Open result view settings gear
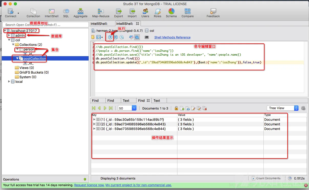Screen dimensions: 309x190 pyautogui.click(x=303, y=108)
